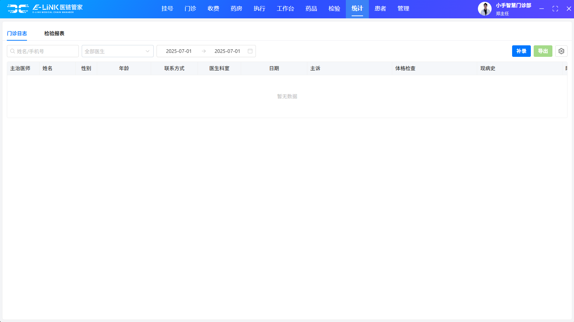The height and width of the screenshot is (322, 574).
Task: Go to the 收费 module
Action: [x=213, y=9]
